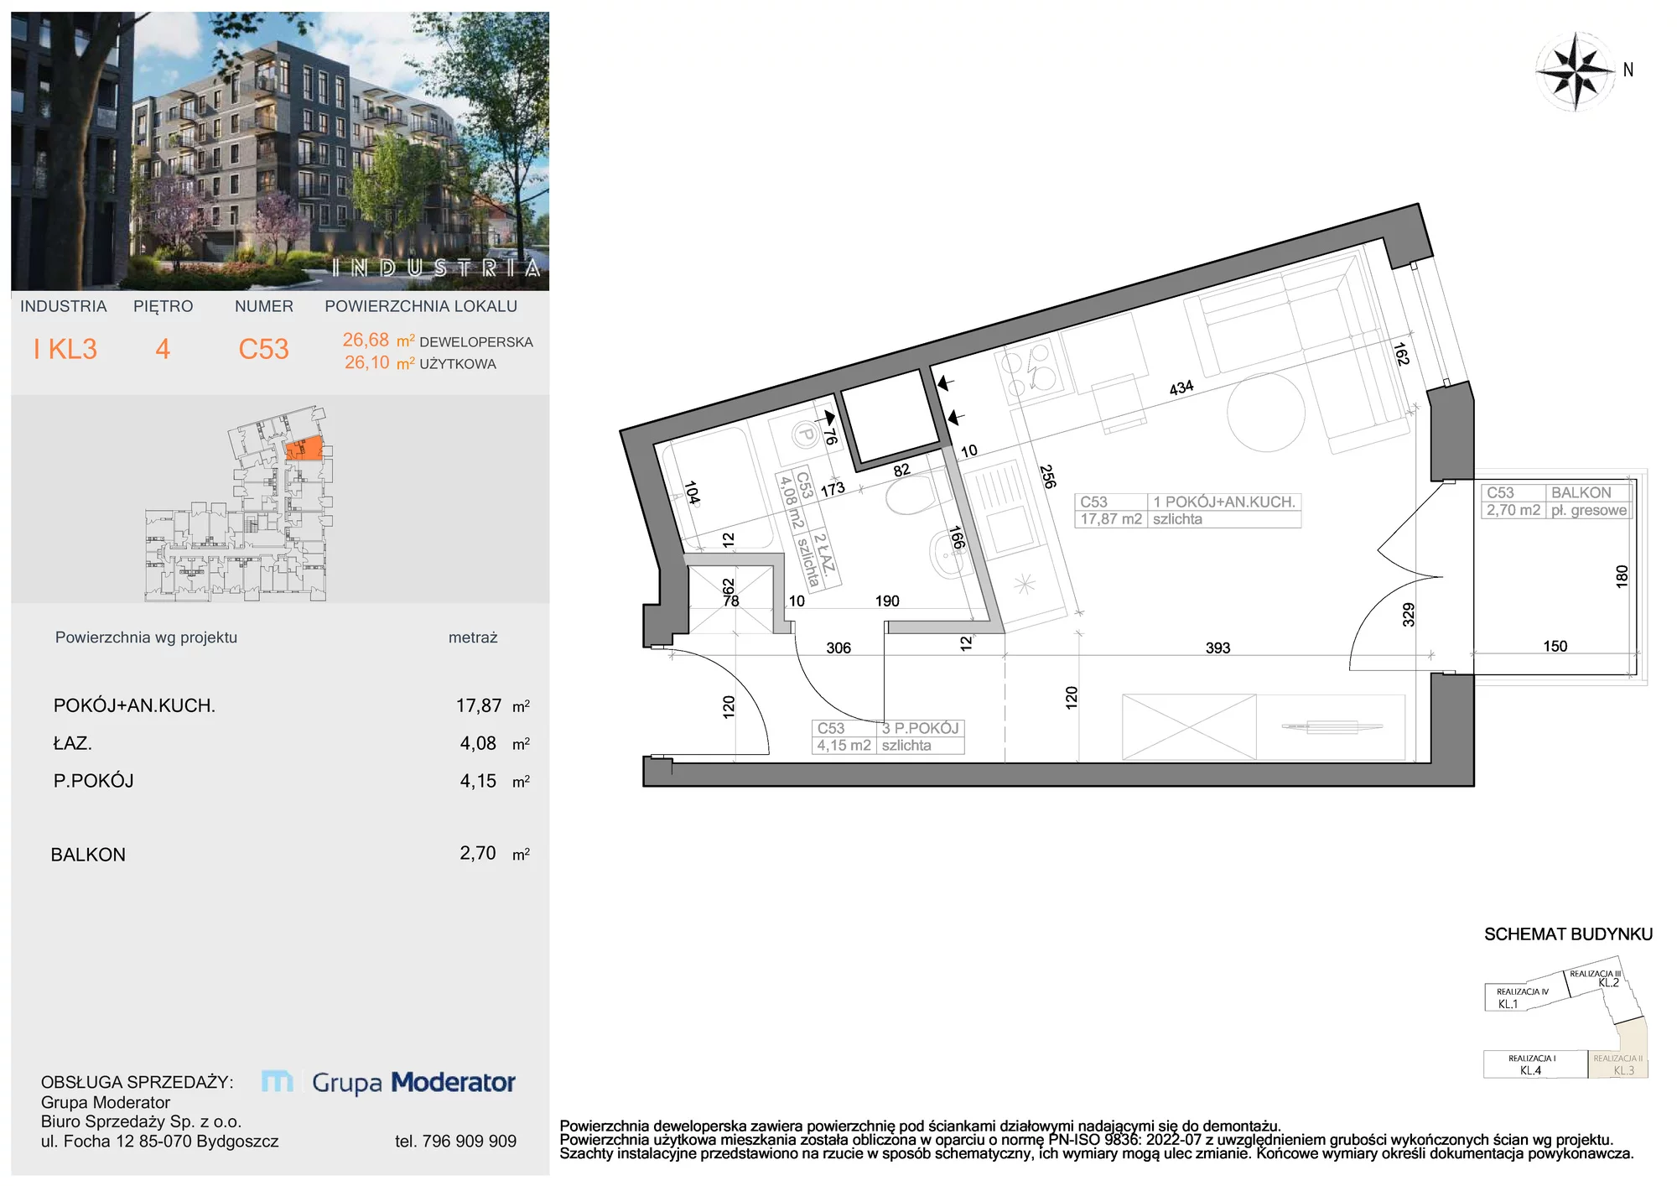Click the 'Powierzchnia wg projektu' header
The height and width of the screenshot is (1186, 1677).
[146, 637]
